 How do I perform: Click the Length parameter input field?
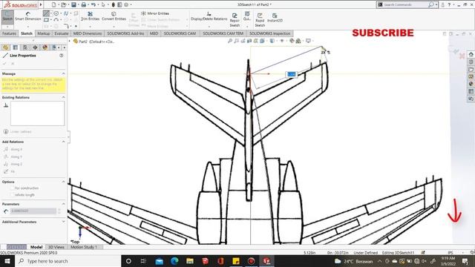pos(33,211)
